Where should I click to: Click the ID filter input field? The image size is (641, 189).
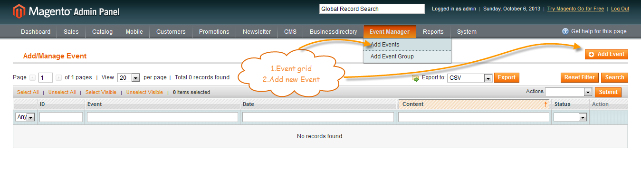coord(61,117)
